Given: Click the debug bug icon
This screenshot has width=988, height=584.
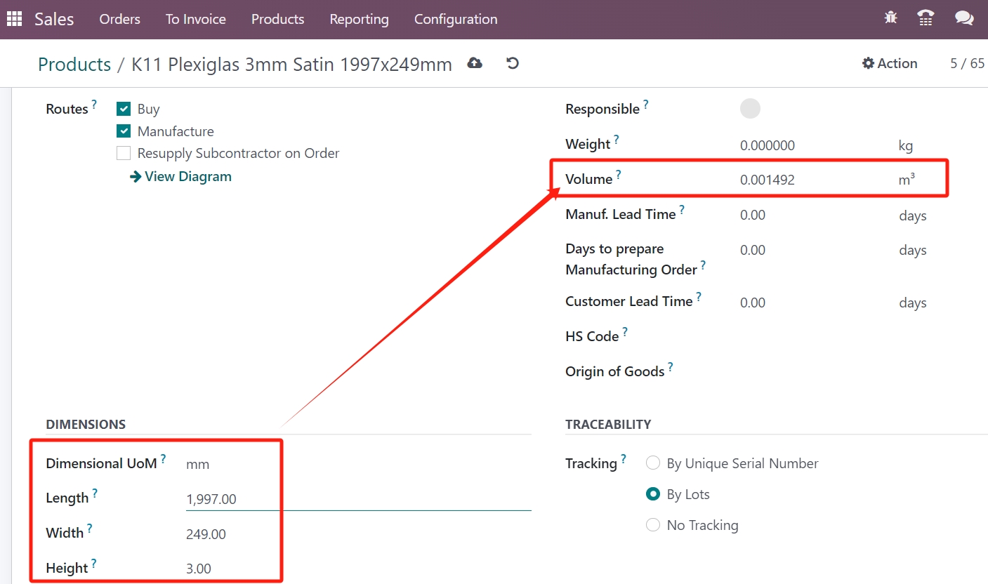Looking at the screenshot, I should 891,18.
